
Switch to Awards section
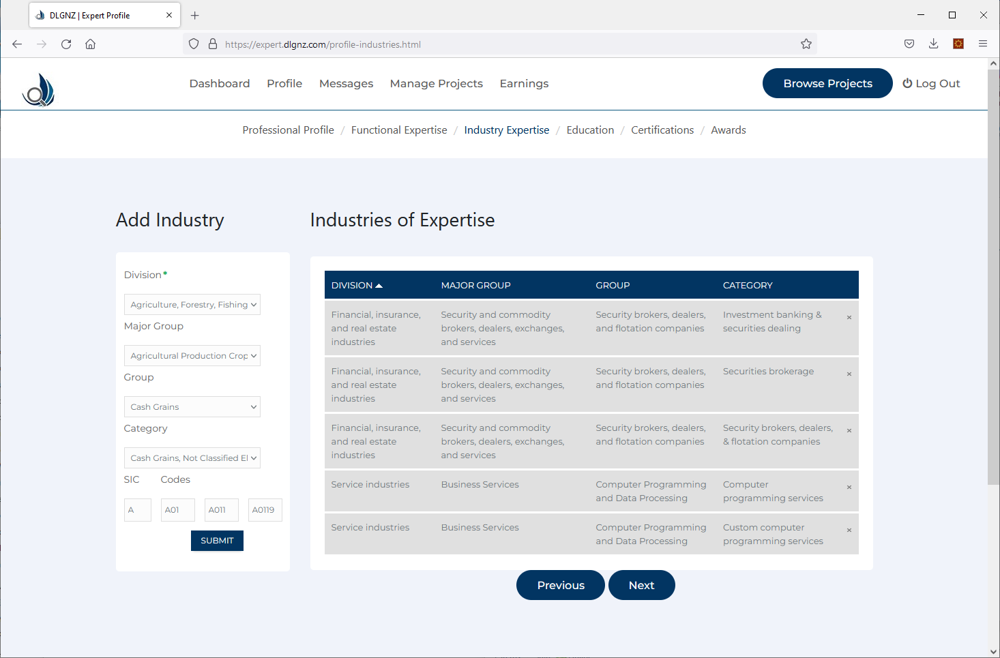tap(729, 130)
